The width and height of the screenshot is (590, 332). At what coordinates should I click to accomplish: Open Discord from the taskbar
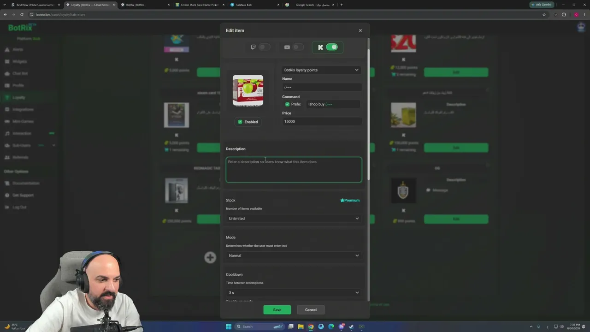pyautogui.click(x=341, y=326)
